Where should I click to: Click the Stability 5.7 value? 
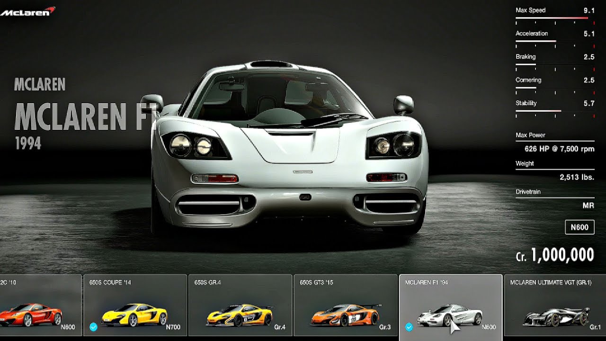[589, 103]
